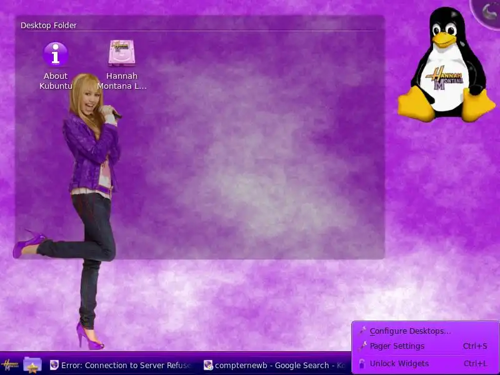Open the Hannah Montana application launcher menu

click(x=9, y=365)
